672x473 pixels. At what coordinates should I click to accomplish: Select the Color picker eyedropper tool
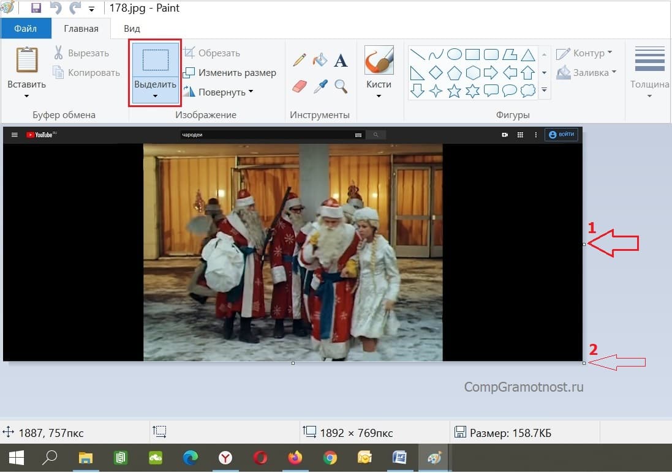320,86
